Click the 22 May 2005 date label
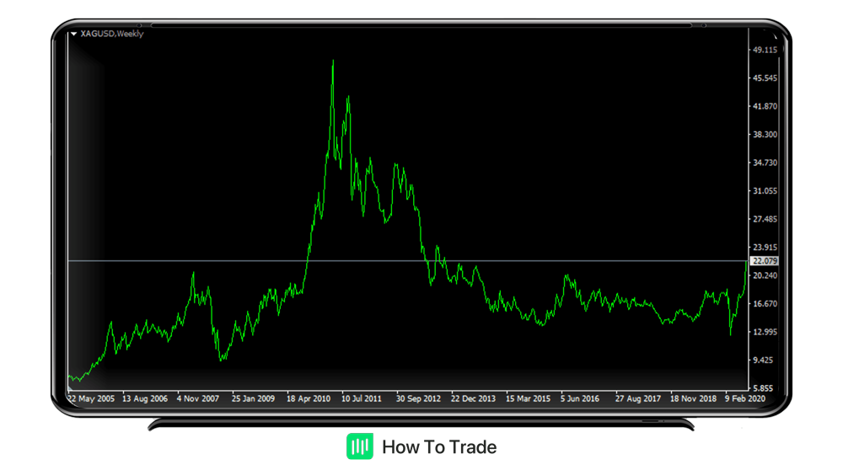The height and width of the screenshot is (470, 843). pyautogui.click(x=92, y=398)
